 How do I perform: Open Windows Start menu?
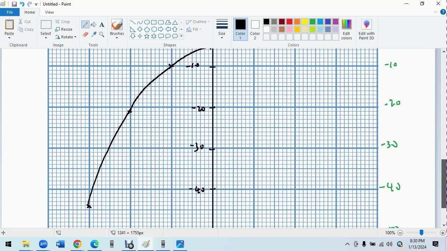[x=8, y=244]
